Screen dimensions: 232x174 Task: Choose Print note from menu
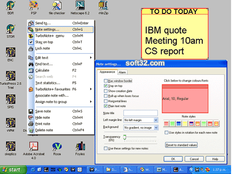pyautogui.click(x=61, y=124)
